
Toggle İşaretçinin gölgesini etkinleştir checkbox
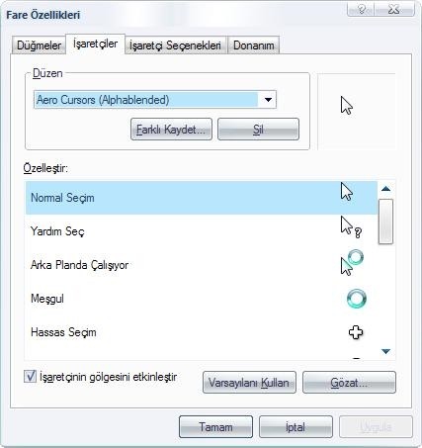point(31,377)
